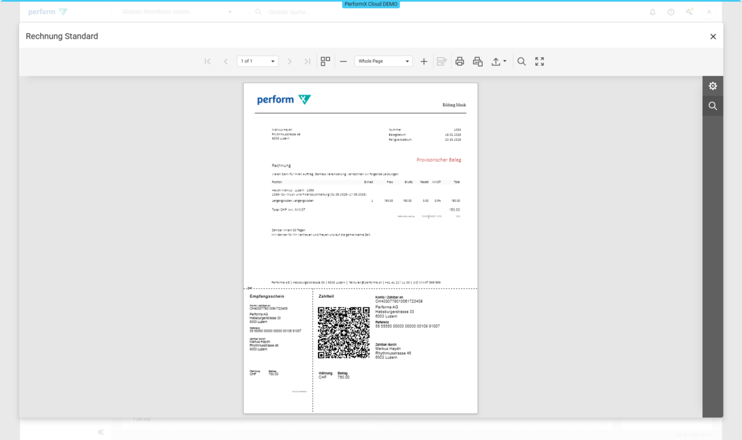
Task: Zoom out with the minus button
Action: click(x=344, y=62)
